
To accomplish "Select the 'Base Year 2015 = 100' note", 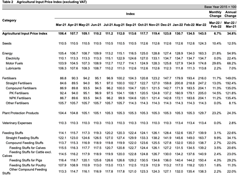I will click(x=220, y=7).
